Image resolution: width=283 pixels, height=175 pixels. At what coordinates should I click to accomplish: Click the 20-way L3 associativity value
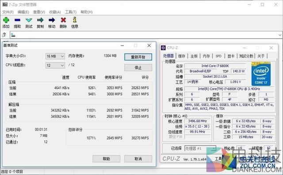[x=267, y=137]
